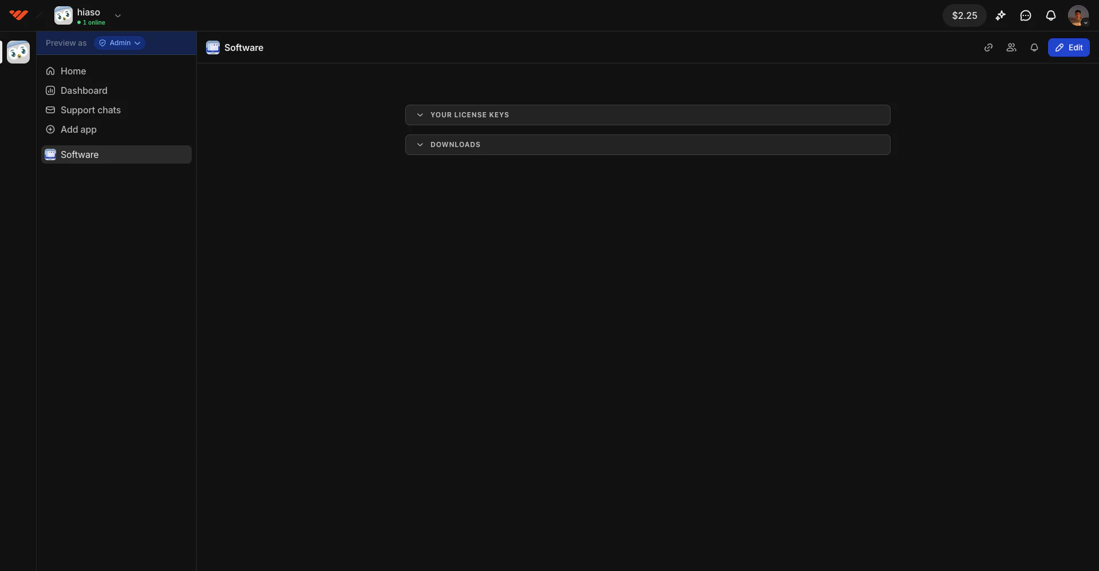This screenshot has width=1099, height=571.
Task: Open the user profile avatar menu
Action: (x=1078, y=15)
